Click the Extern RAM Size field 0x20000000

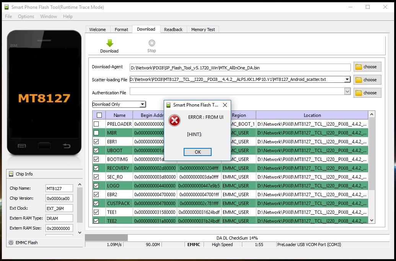(59, 228)
